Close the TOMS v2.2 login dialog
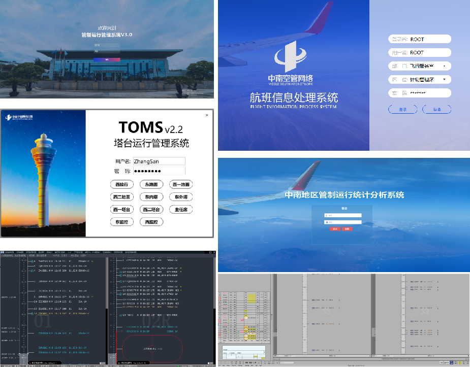Screen dimensions: 470x367 click(x=207, y=115)
